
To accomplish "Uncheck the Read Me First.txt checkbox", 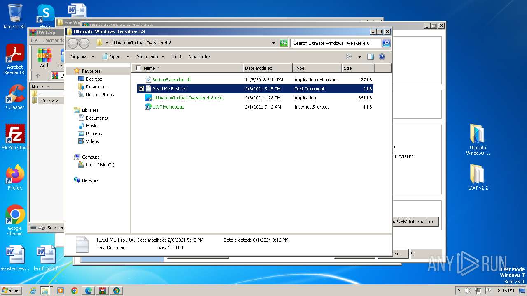I will point(141,89).
